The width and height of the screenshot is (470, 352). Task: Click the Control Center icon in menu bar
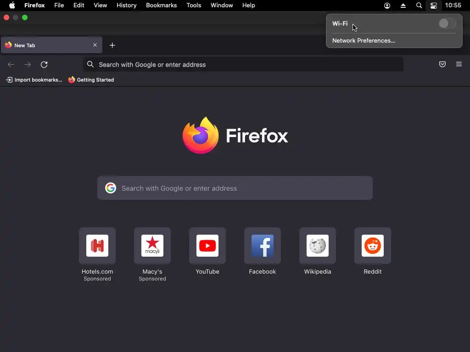coord(434,5)
